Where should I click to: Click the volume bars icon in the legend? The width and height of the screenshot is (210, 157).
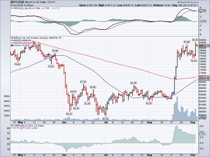point(12,45)
